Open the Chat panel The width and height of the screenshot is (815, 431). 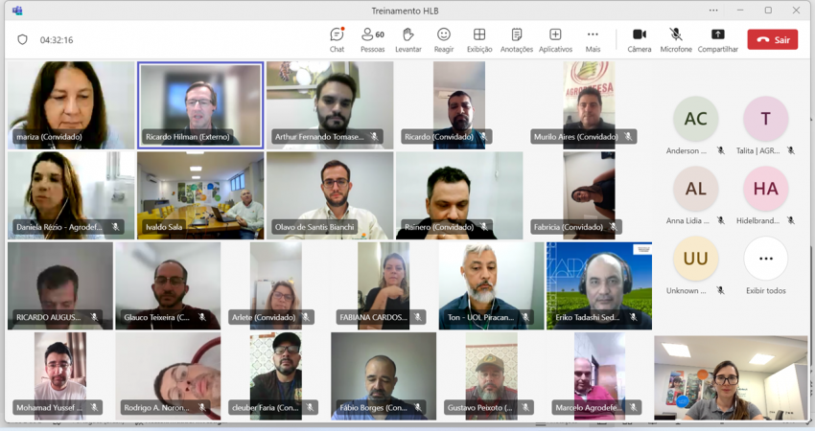(337, 40)
